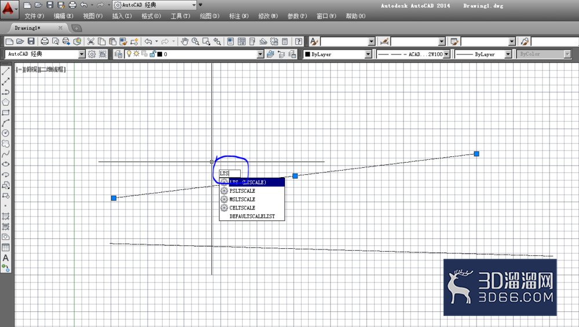Click the viewport label [-][俯视][二维线框]
579x327 pixels.
pos(41,69)
